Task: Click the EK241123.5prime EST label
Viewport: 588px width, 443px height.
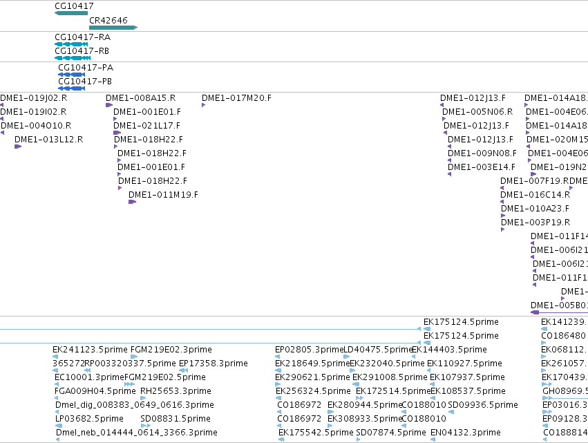Action: coord(90,350)
